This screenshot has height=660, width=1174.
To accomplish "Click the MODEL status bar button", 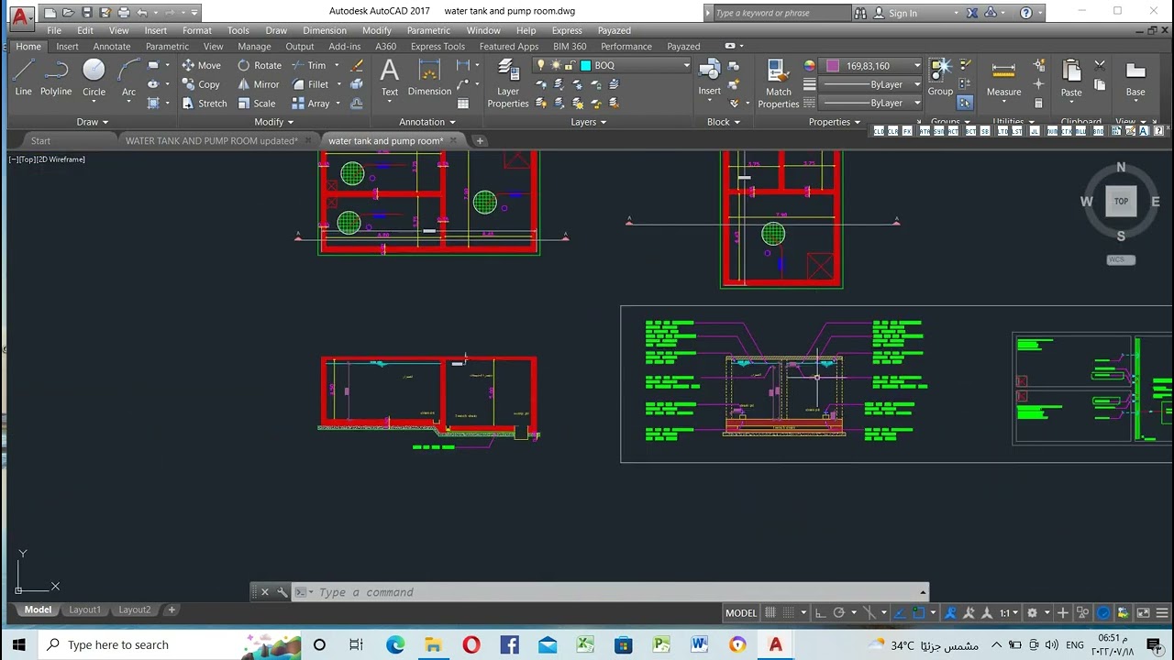I will pos(741,612).
